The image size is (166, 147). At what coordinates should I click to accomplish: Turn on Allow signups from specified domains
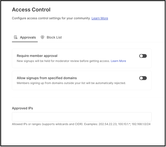143,78
